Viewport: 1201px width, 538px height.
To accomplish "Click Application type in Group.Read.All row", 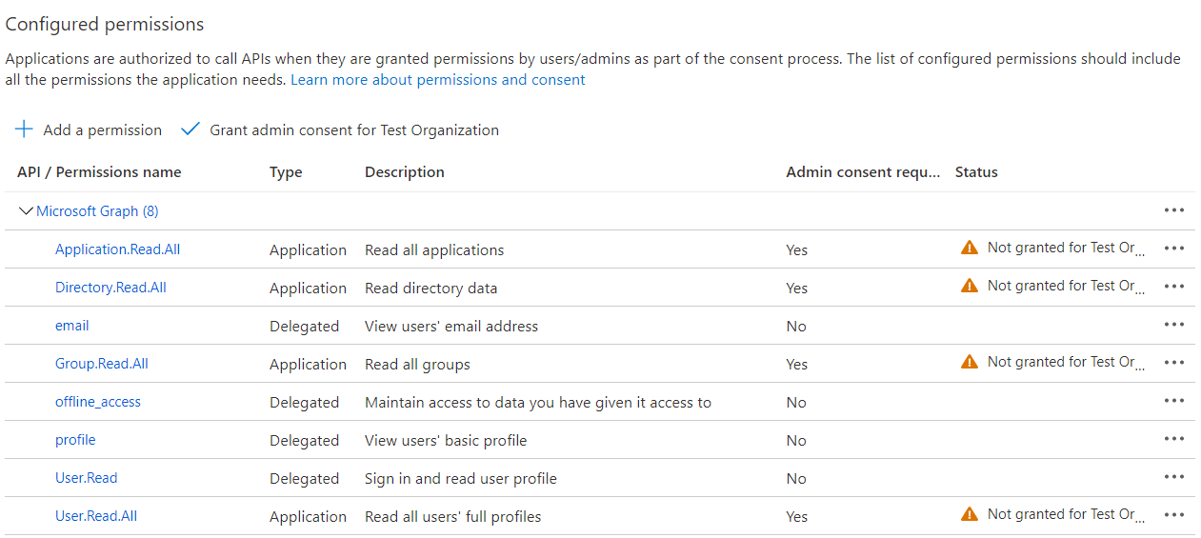I will 308,365.
